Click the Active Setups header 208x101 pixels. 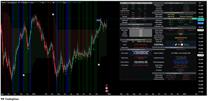tap(136, 24)
